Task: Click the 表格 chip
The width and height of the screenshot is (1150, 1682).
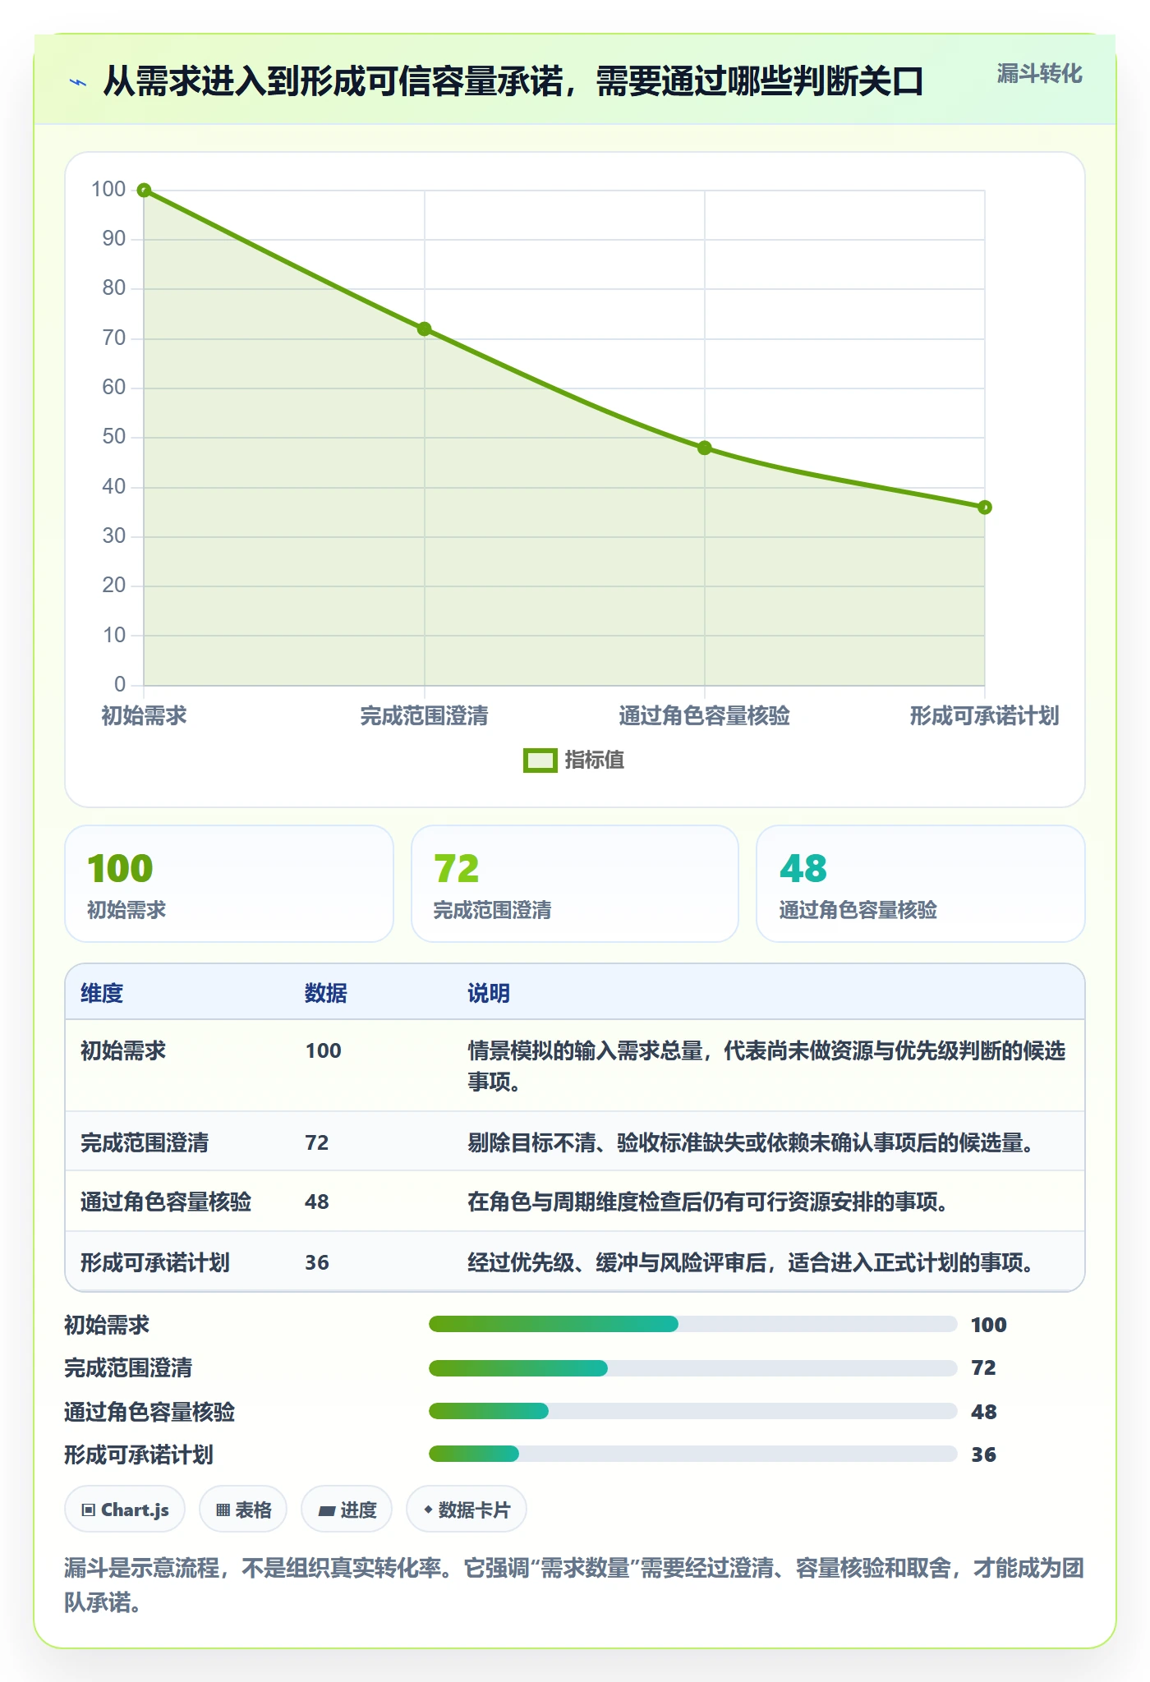Action: [x=243, y=1510]
